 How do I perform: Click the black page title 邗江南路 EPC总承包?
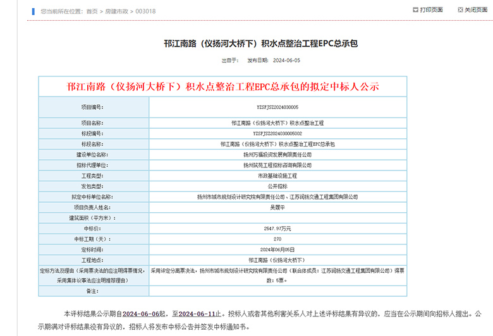pos(260,44)
